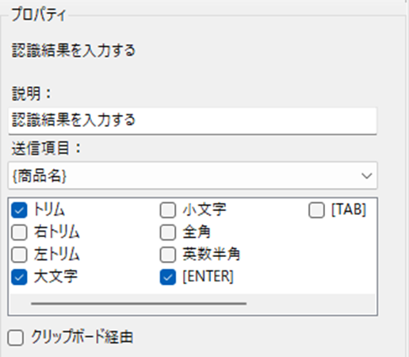Enable the 右トリム checkbox
The width and height of the screenshot is (409, 357).
[x=19, y=232]
